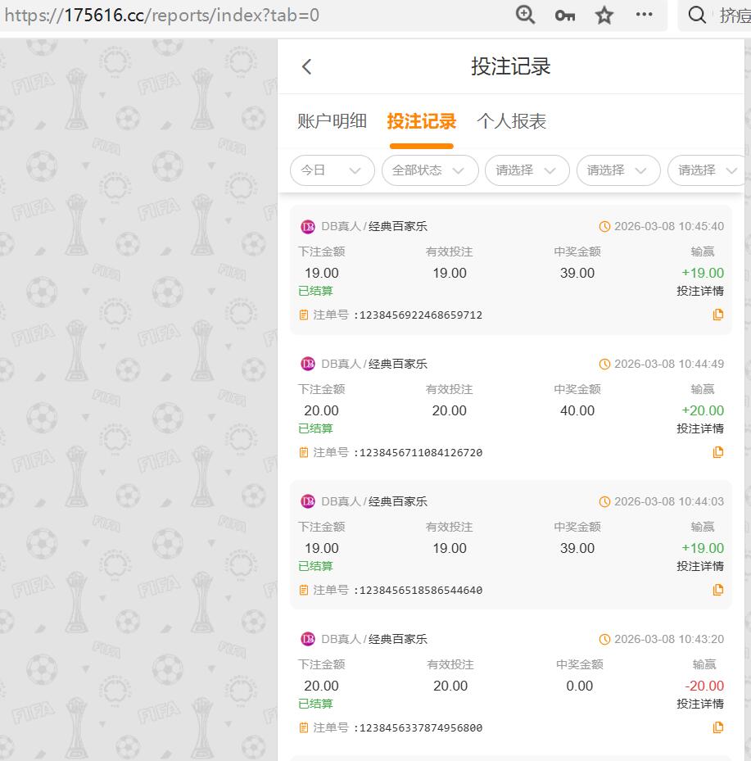Open 投注详情 on the -20.00 losing record
This screenshot has width=751, height=761.
[x=701, y=703]
